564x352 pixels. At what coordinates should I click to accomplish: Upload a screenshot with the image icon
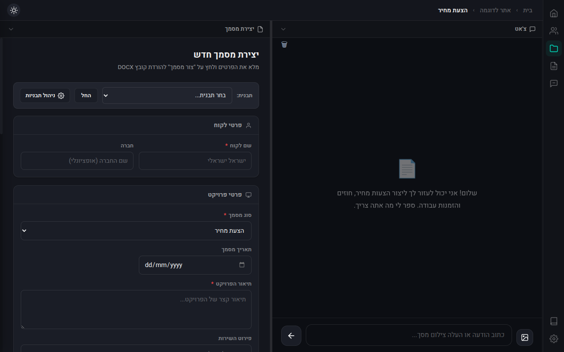[x=525, y=337]
